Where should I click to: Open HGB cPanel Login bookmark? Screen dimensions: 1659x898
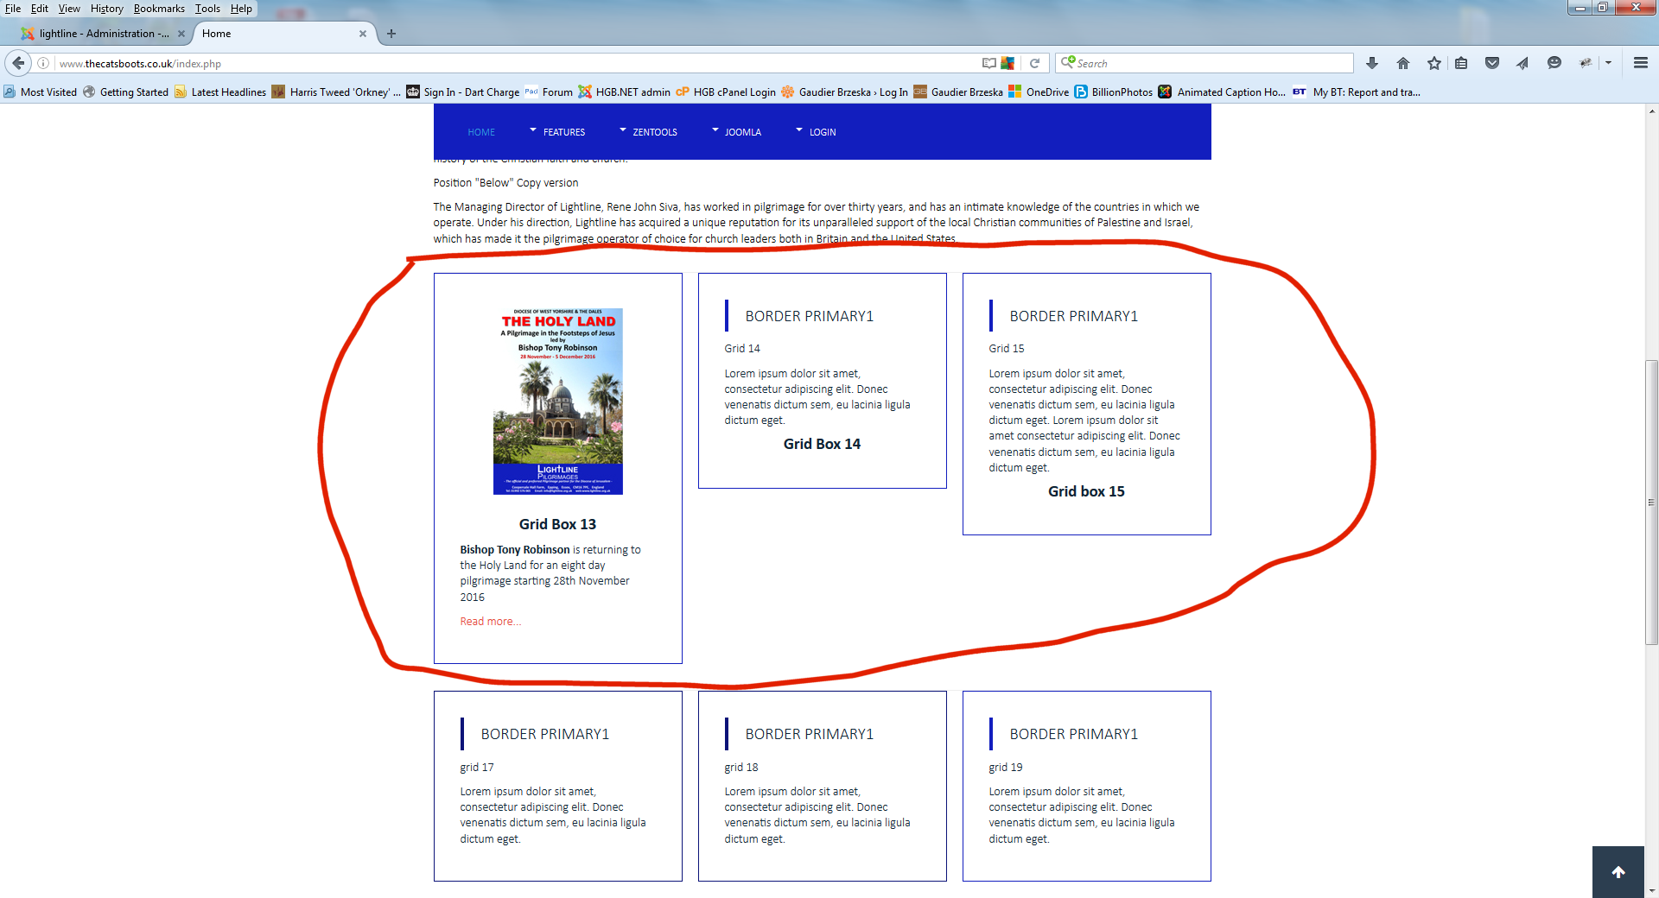pos(726,92)
